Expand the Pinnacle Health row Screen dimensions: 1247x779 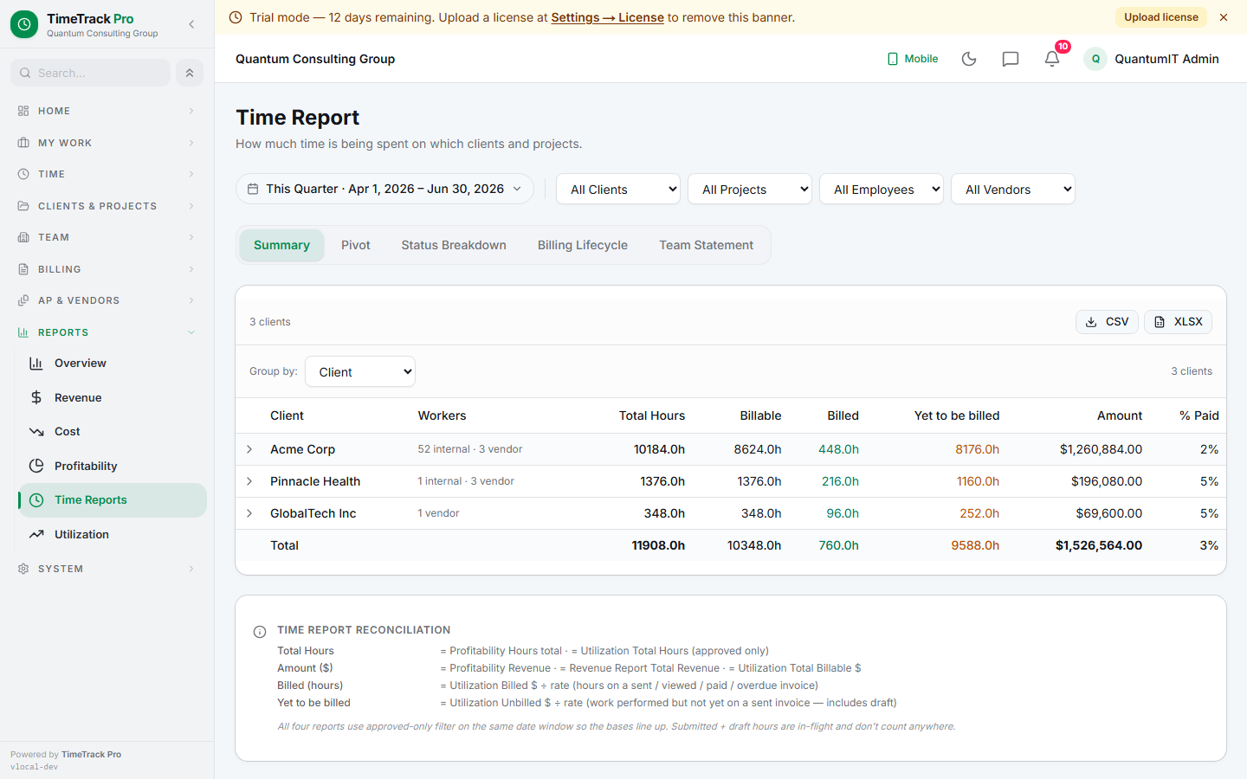(249, 481)
